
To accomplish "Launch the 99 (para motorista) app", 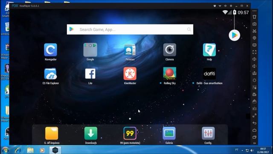I will coord(130,133).
